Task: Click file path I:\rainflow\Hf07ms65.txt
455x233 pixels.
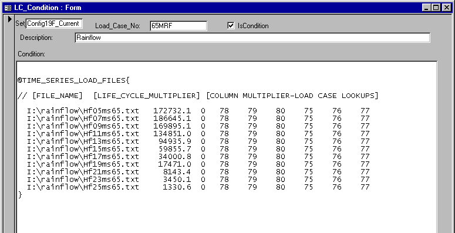Action: pyautogui.click(x=83, y=119)
